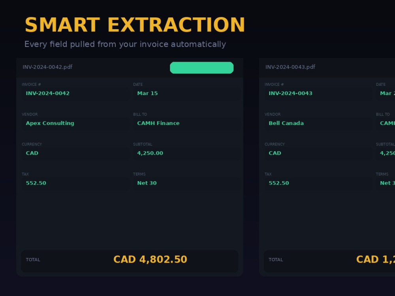Viewport: 395px width, 296px height.
Task: Click the Invoice # field INV-2024-0042
Action: (75, 94)
